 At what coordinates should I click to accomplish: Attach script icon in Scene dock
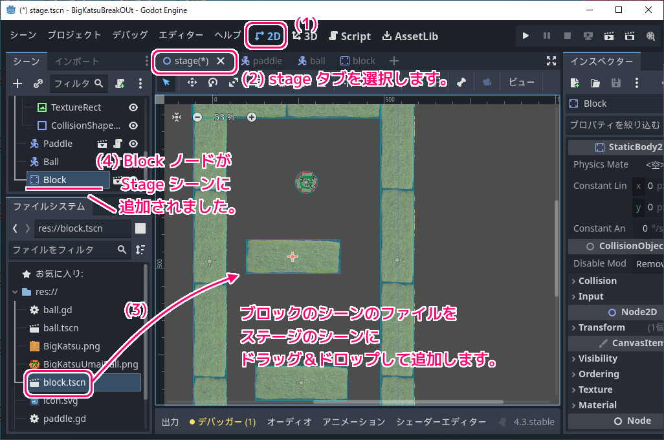tap(120, 83)
